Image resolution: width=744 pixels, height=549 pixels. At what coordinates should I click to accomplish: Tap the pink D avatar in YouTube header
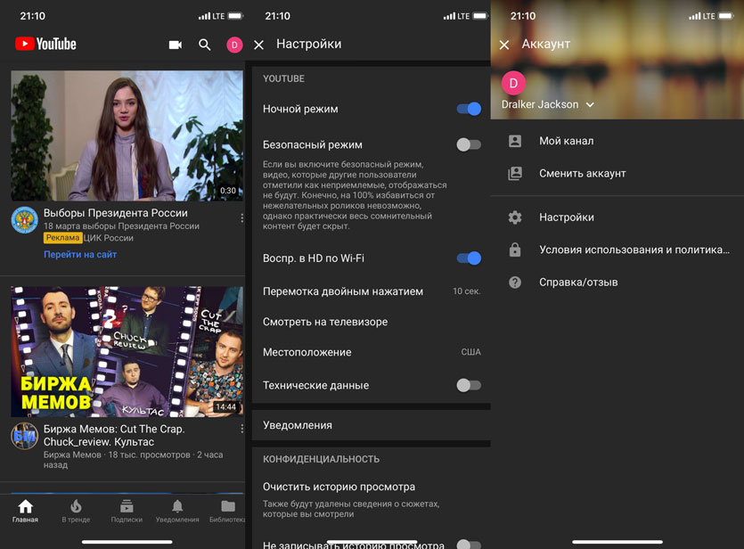click(234, 45)
